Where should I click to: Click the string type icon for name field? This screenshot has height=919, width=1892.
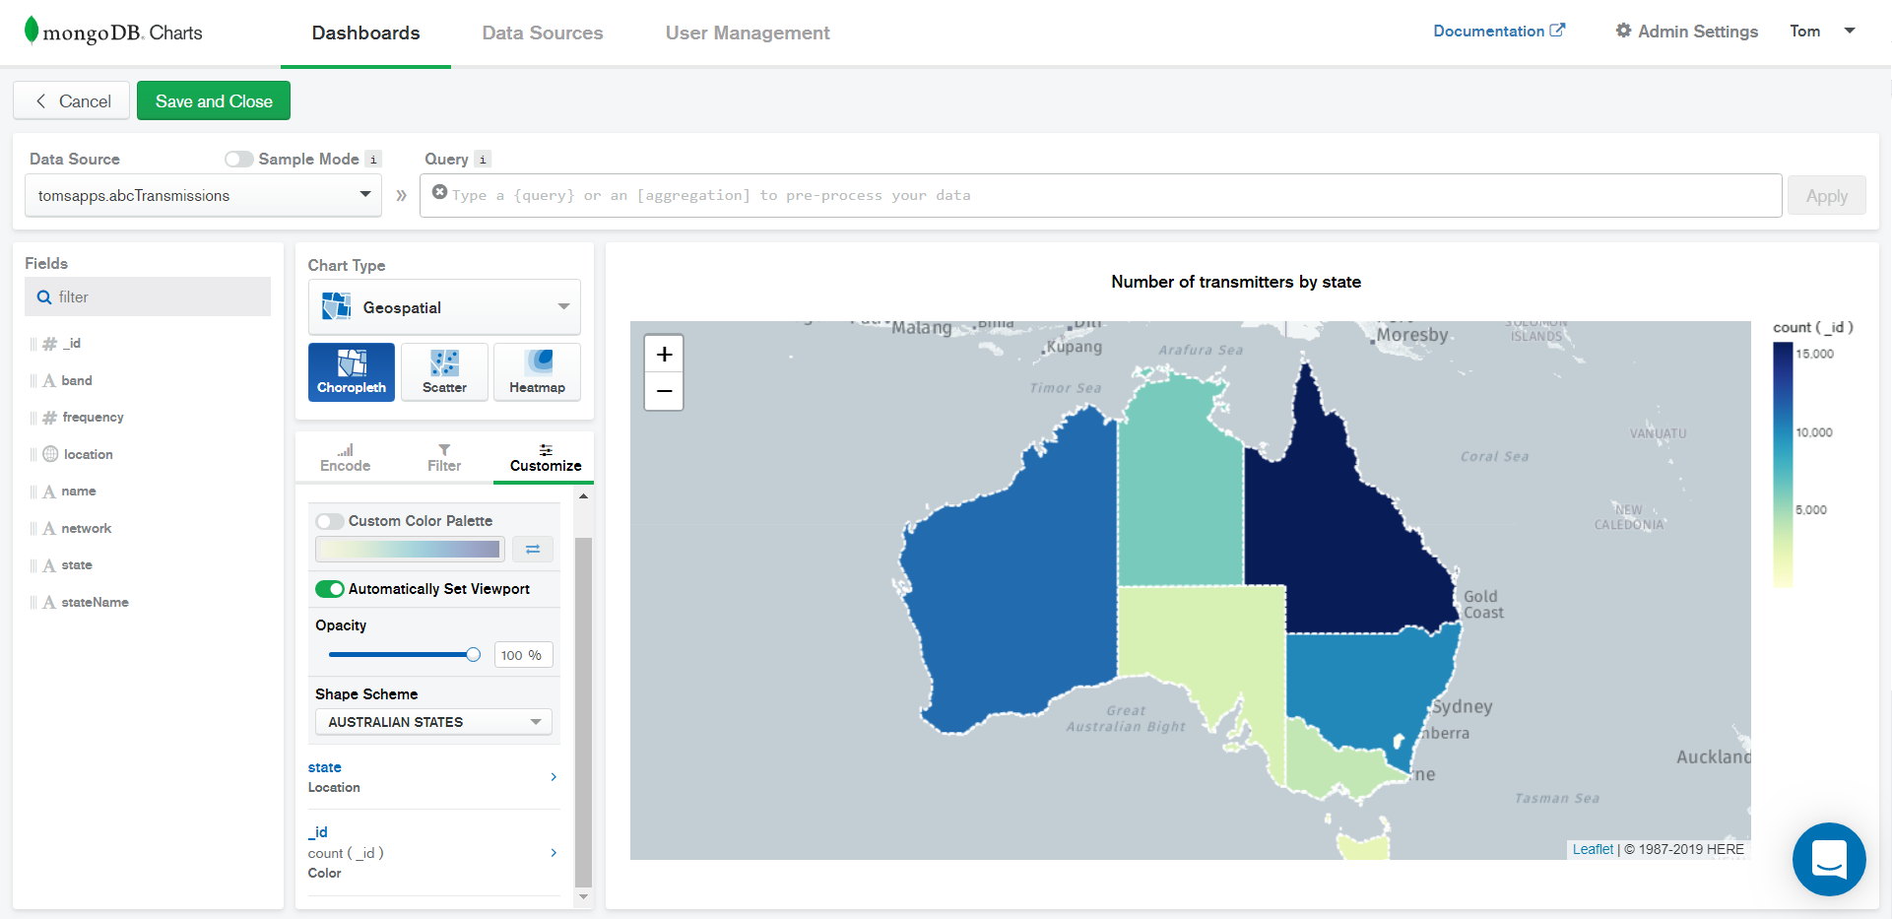48,492
